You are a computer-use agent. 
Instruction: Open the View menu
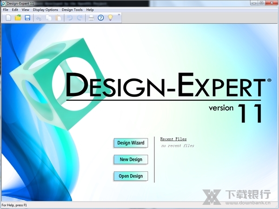click(x=26, y=10)
